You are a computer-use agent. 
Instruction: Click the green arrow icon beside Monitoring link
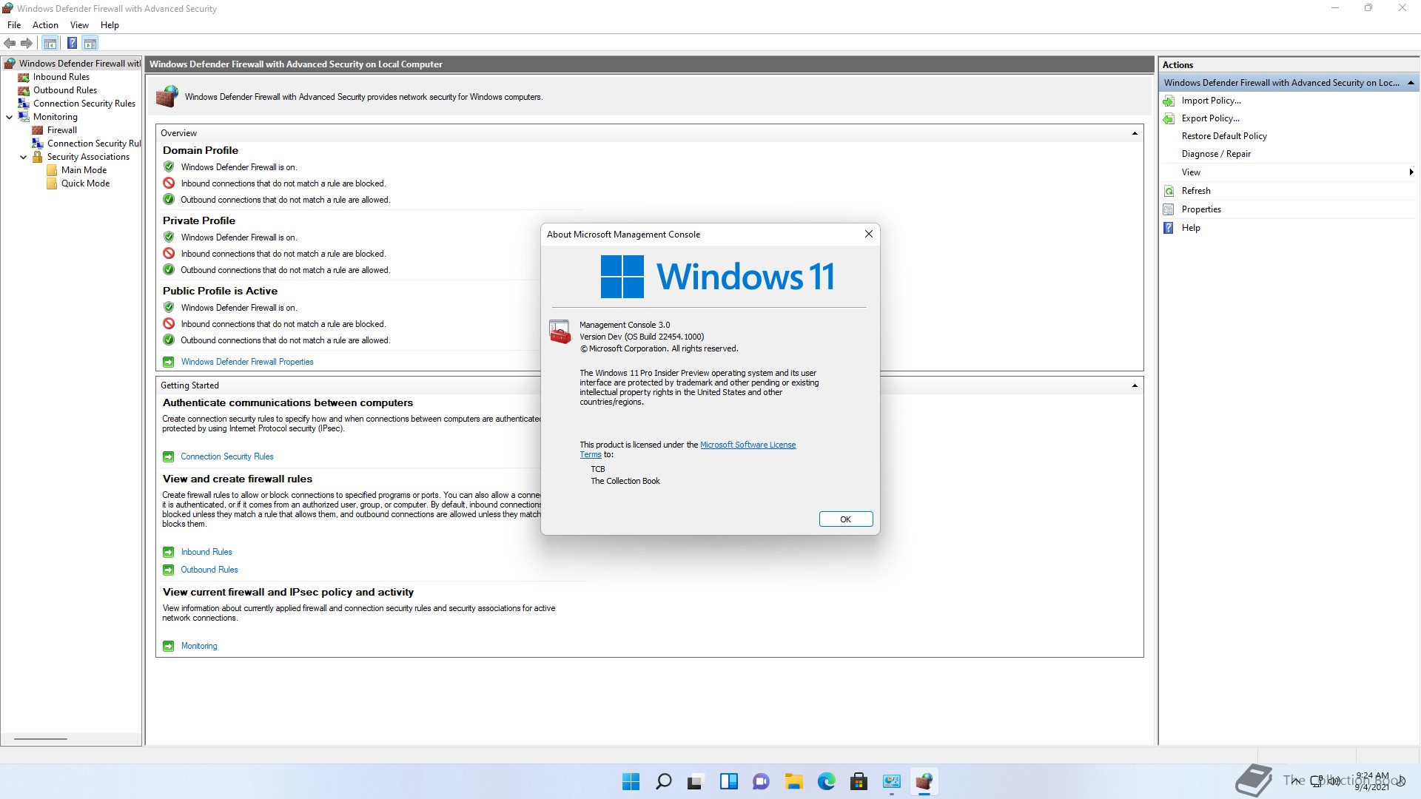(169, 646)
